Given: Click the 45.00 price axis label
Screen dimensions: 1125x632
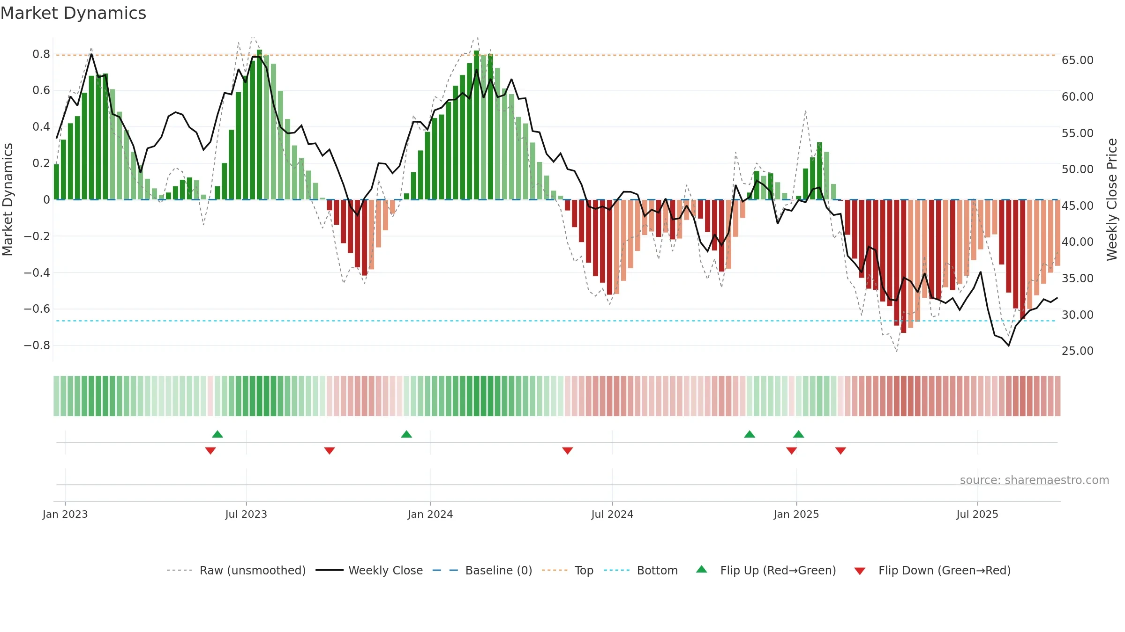Looking at the screenshot, I should pos(1078,206).
